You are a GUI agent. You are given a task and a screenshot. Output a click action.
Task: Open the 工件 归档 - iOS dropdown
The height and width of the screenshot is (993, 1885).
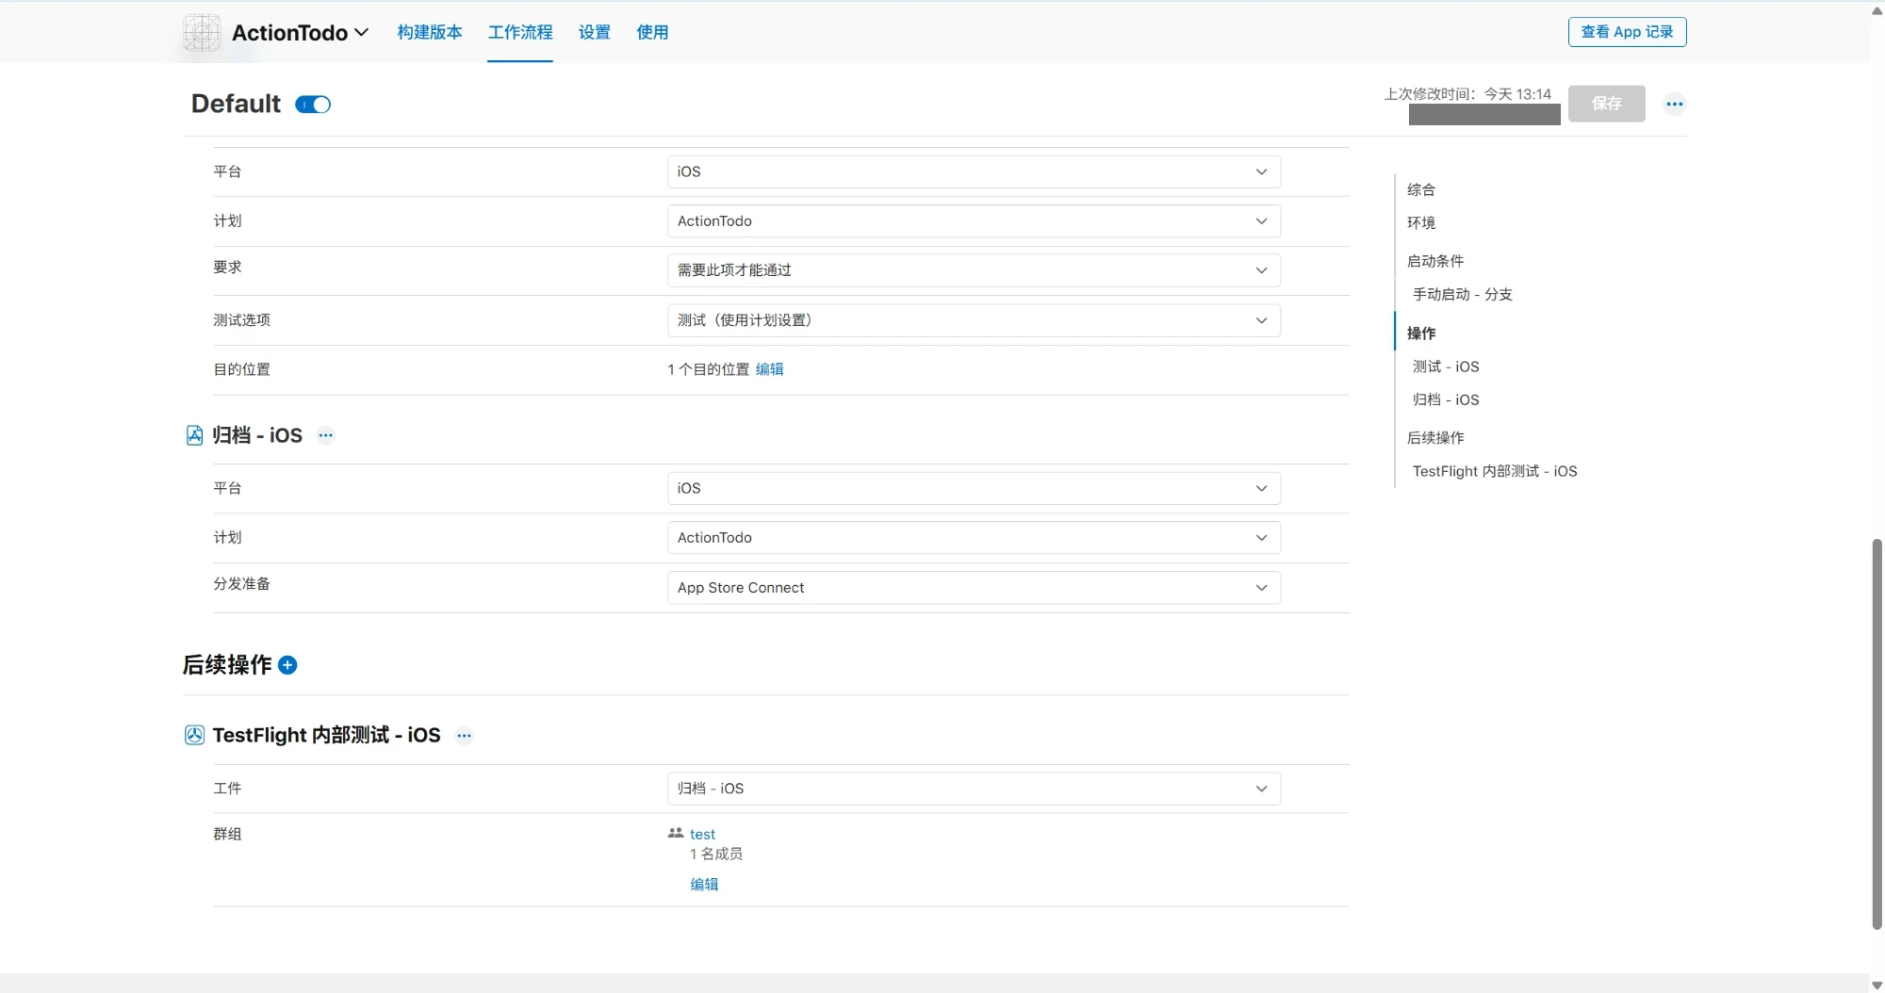pyautogui.click(x=974, y=789)
